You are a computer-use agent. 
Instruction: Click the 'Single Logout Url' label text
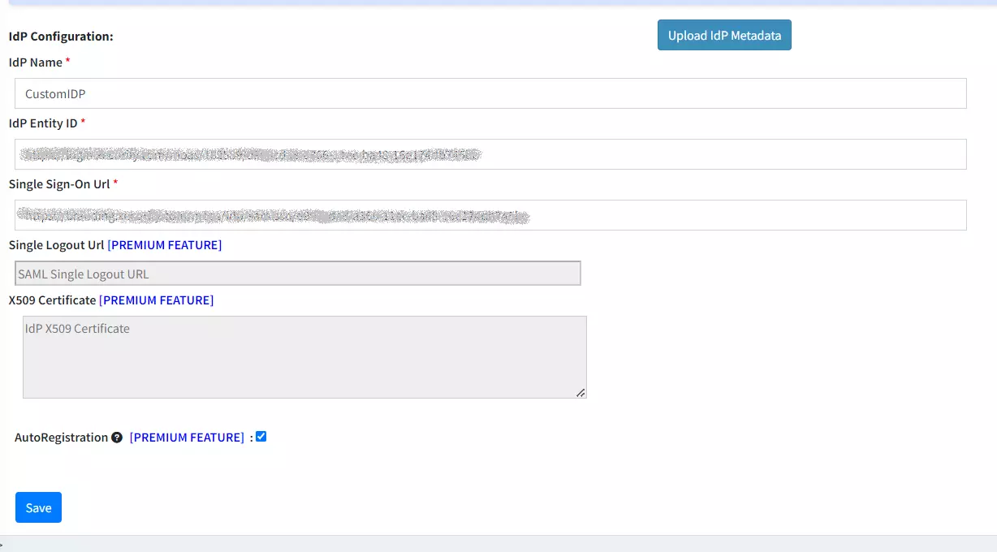coord(57,244)
